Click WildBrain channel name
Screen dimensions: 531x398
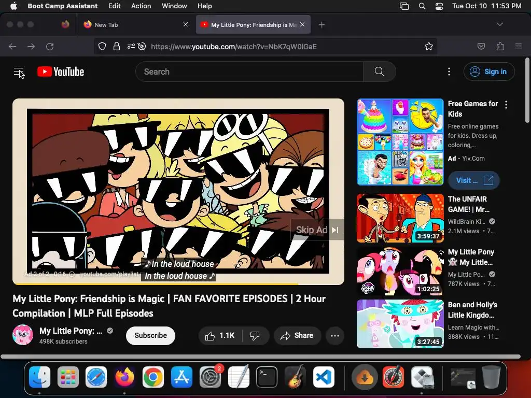coord(467,222)
